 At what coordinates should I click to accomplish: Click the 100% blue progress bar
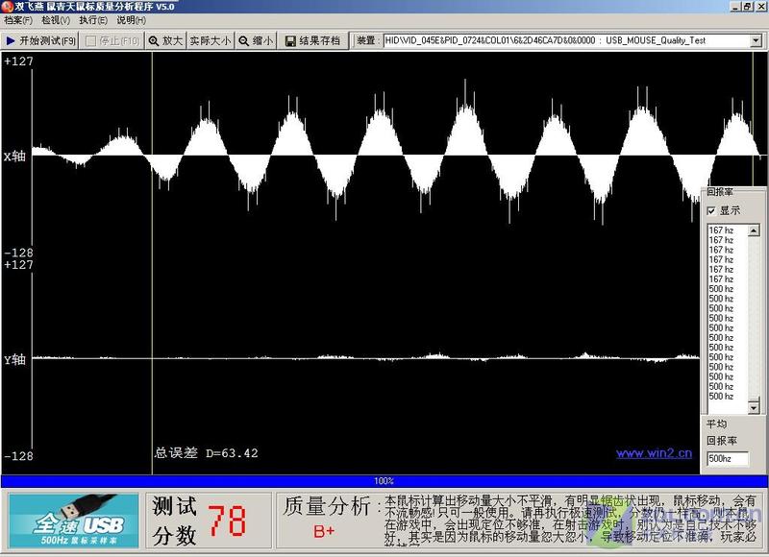384,480
